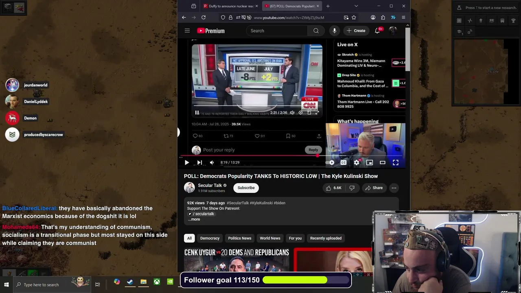Image resolution: width=521 pixels, height=293 pixels.
Task: Open the Factoriopedia book icon in game
Action: tap(492, 21)
